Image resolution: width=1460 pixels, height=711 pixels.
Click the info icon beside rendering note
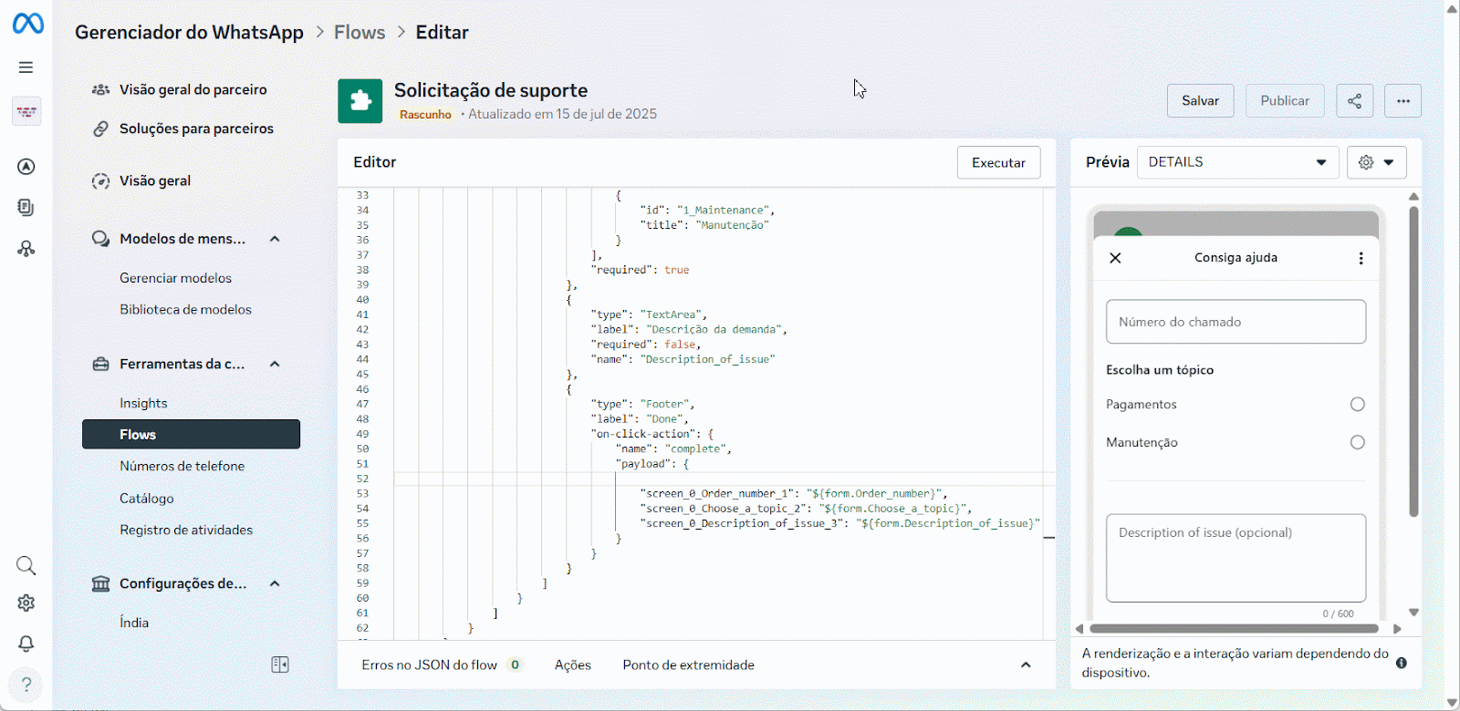1401,663
